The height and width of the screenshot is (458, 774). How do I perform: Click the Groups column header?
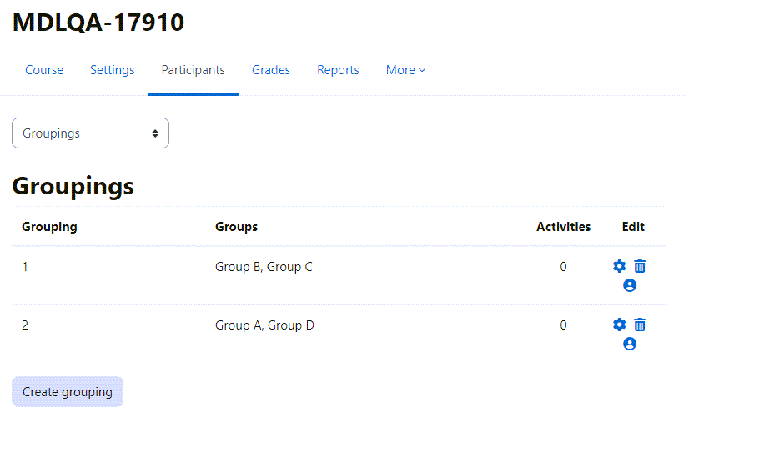point(236,227)
